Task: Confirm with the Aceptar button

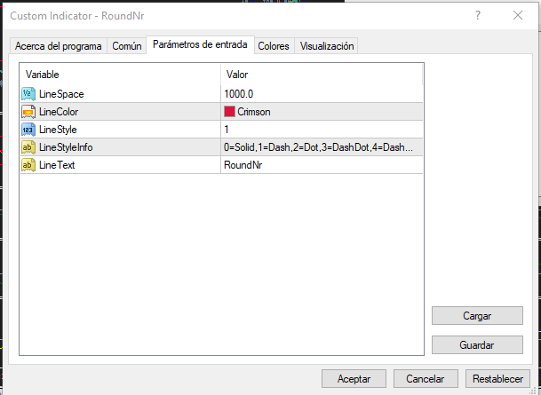Action: 354,379
